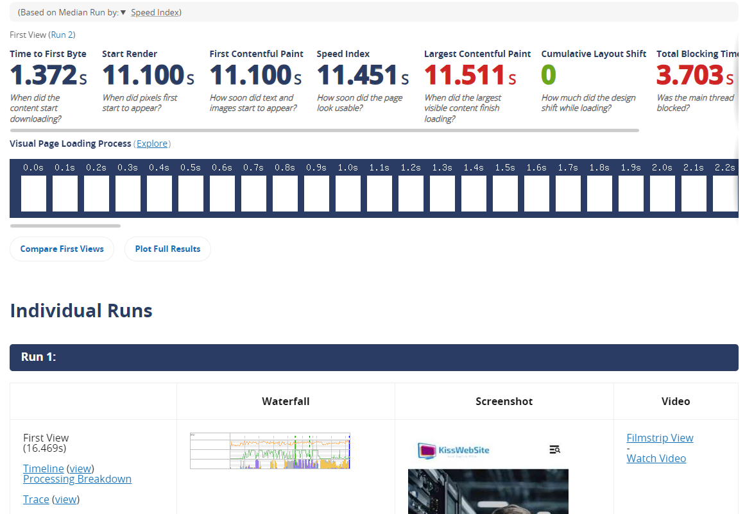
Task: Open the Timeline link
Action: (43, 468)
